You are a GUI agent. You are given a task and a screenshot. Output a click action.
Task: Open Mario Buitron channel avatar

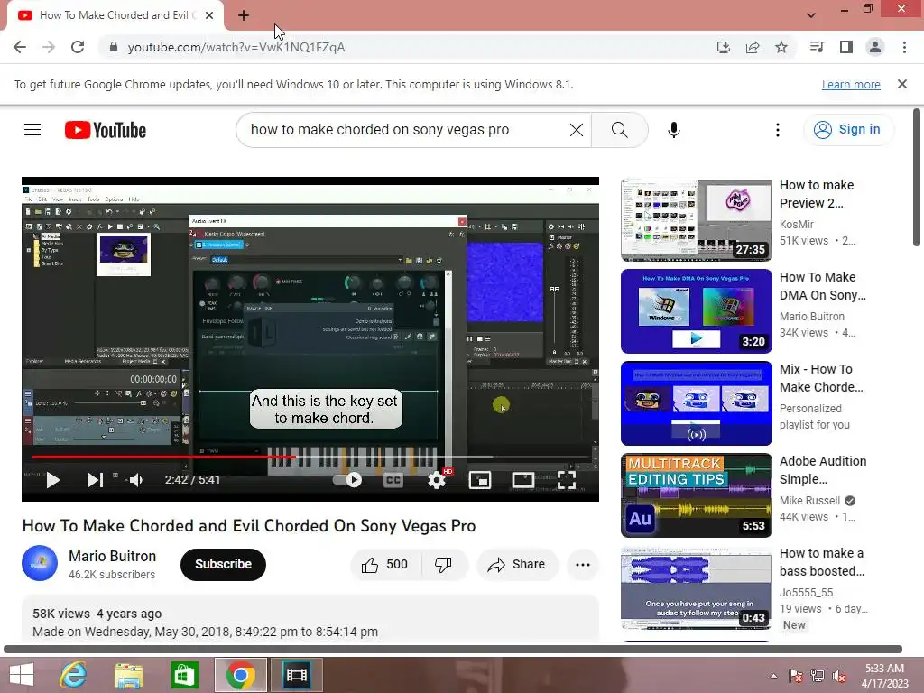point(40,563)
